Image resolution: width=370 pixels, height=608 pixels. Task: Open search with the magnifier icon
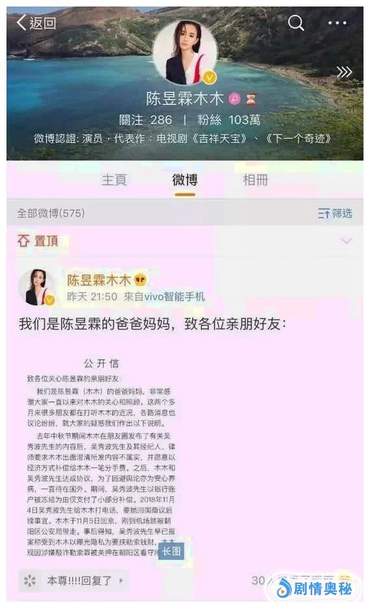(296, 23)
